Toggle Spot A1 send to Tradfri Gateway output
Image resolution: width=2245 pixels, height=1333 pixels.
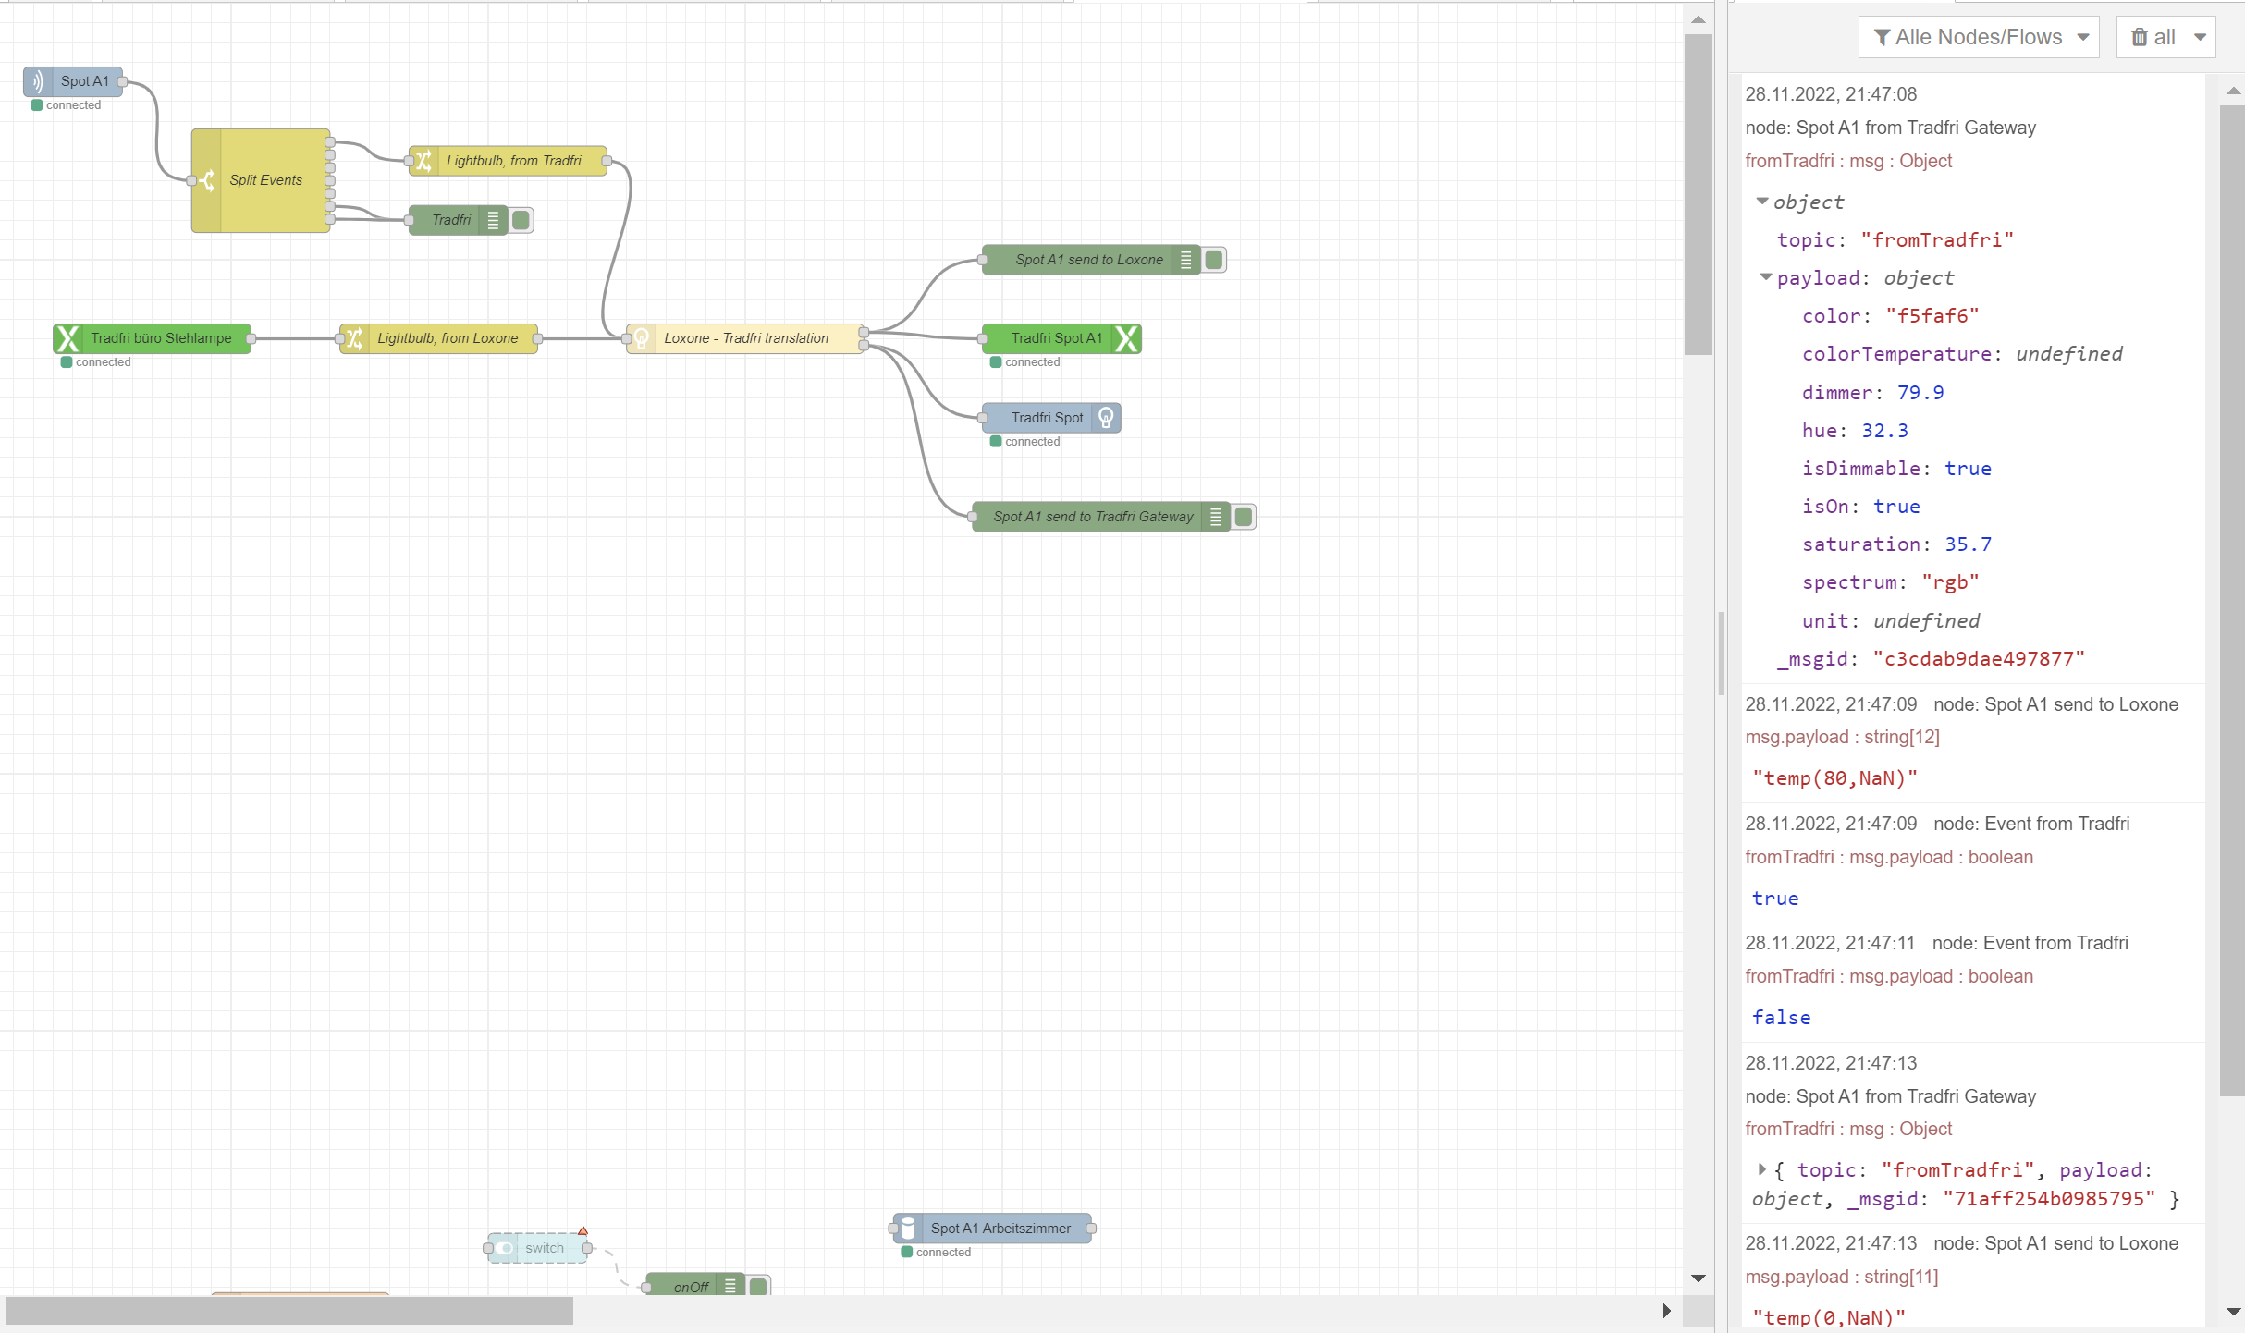[1243, 517]
